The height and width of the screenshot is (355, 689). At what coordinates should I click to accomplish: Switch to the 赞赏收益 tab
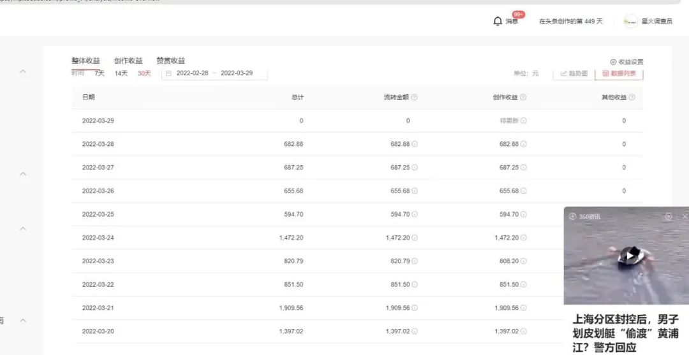pyautogui.click(x=170, y=61)
